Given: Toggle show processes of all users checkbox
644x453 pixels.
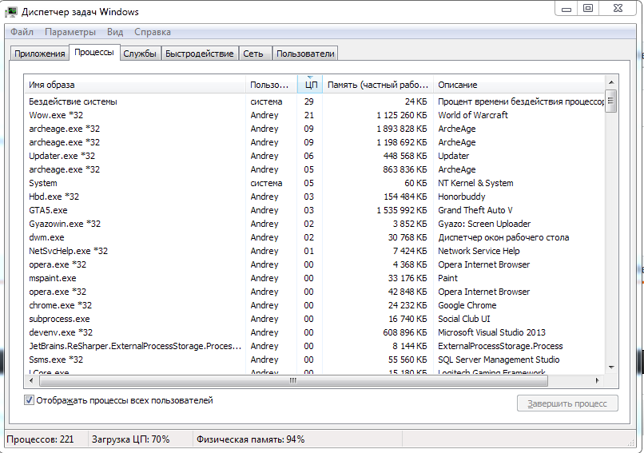Looking at the screenshot, I should (x=29, y=400).
